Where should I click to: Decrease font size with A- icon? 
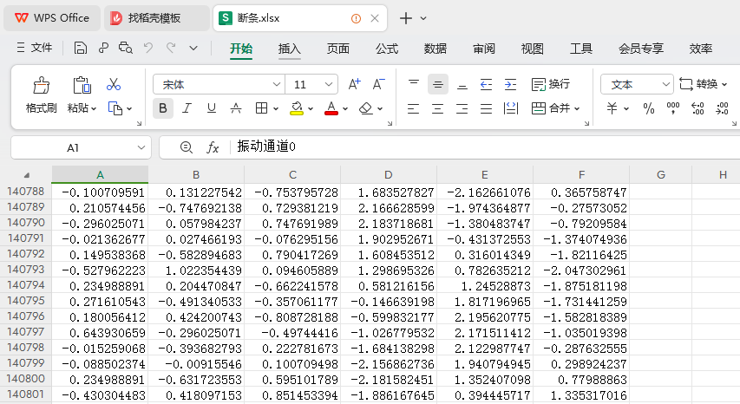[379, 84]
